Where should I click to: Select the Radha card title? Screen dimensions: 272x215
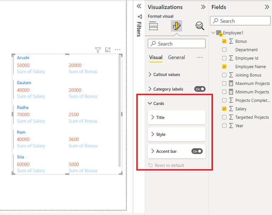click(x=23, y=107)
